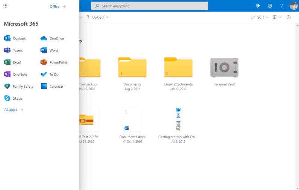Open To Do app
The image size is (299, 190).
(50, 74)
